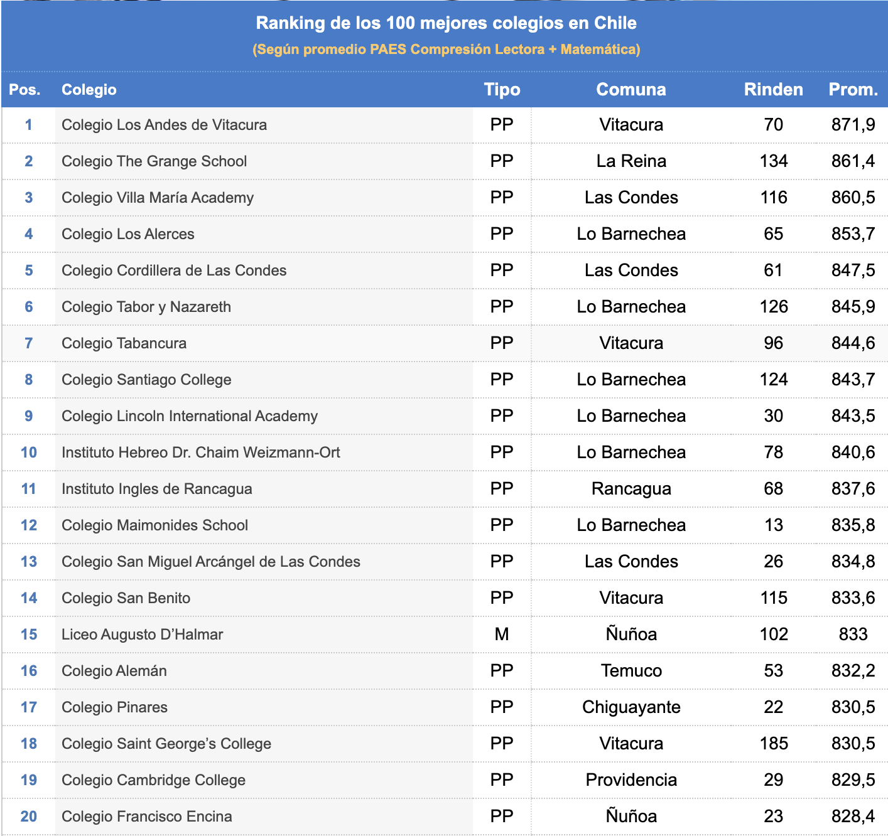Click Instituto Hebreo Dr. Chaim Weizmann-Ort

(x=200, y=453)
